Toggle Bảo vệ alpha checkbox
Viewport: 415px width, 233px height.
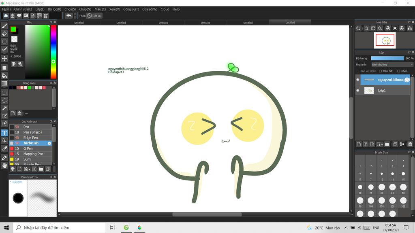358,71
